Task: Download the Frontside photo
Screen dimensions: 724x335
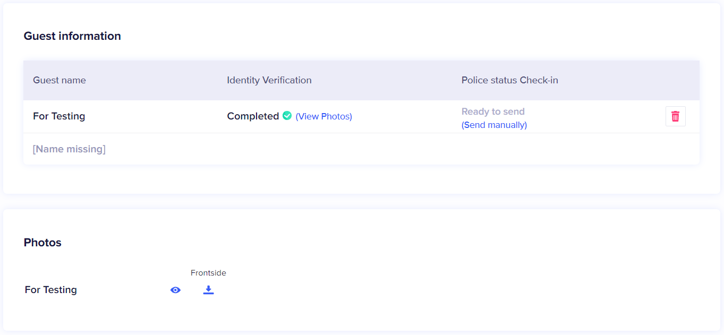Action: coord(208,290)
